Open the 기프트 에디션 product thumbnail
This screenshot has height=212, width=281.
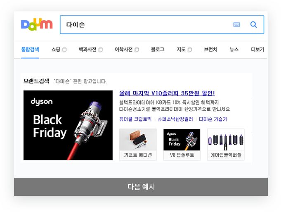pos(138,144)
